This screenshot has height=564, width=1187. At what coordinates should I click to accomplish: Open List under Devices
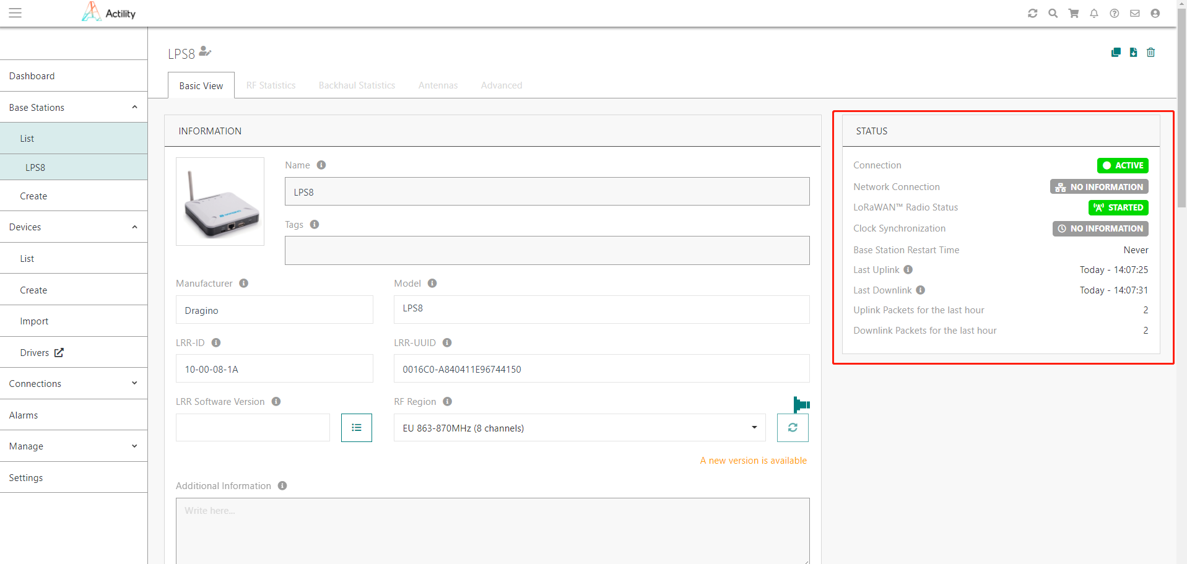[74, 258]
